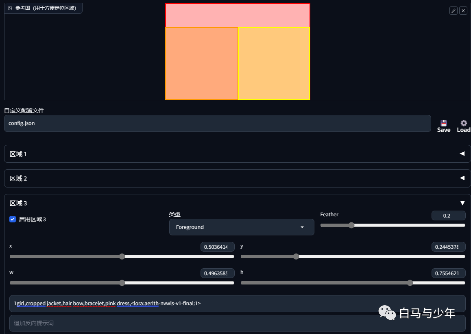Click the 1girl prompt text box
The image size is (471, 334).
(237, 304)
